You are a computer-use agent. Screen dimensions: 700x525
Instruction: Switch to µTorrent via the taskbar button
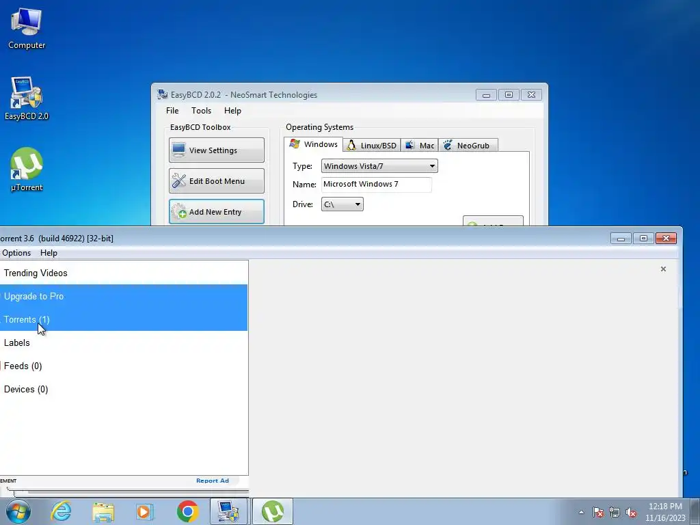(273, 511)
